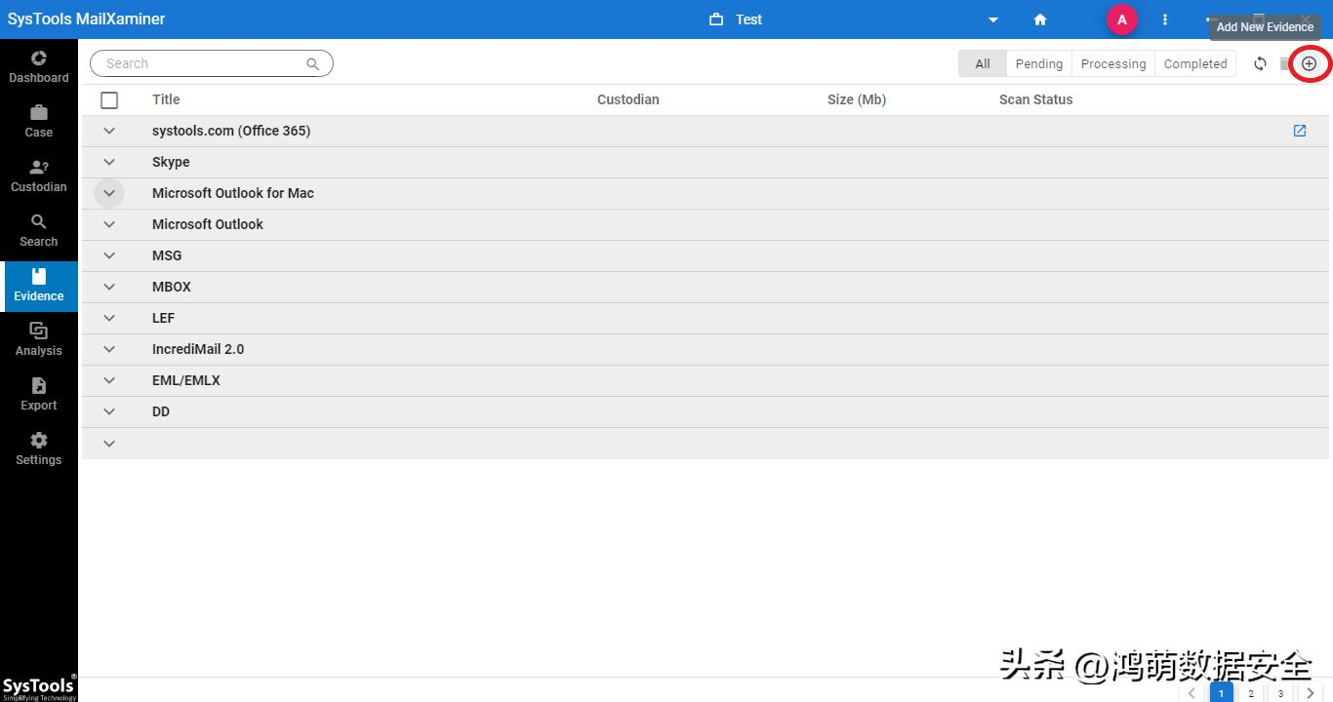Filter by Processing status
1333x702 pixels.
pos(1113,63)
